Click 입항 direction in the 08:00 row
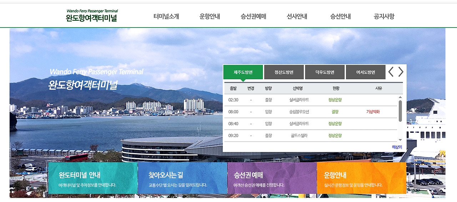This screenshot has width=457, height=202. point(268,112)
